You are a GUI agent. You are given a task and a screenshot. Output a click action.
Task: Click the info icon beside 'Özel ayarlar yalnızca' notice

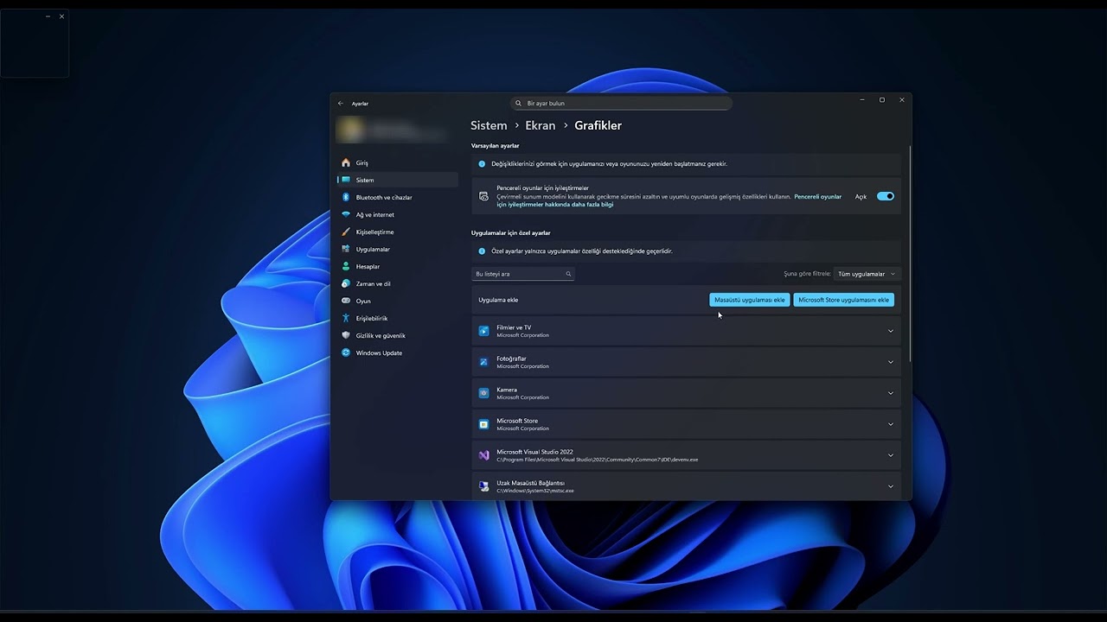click(482, 251)
